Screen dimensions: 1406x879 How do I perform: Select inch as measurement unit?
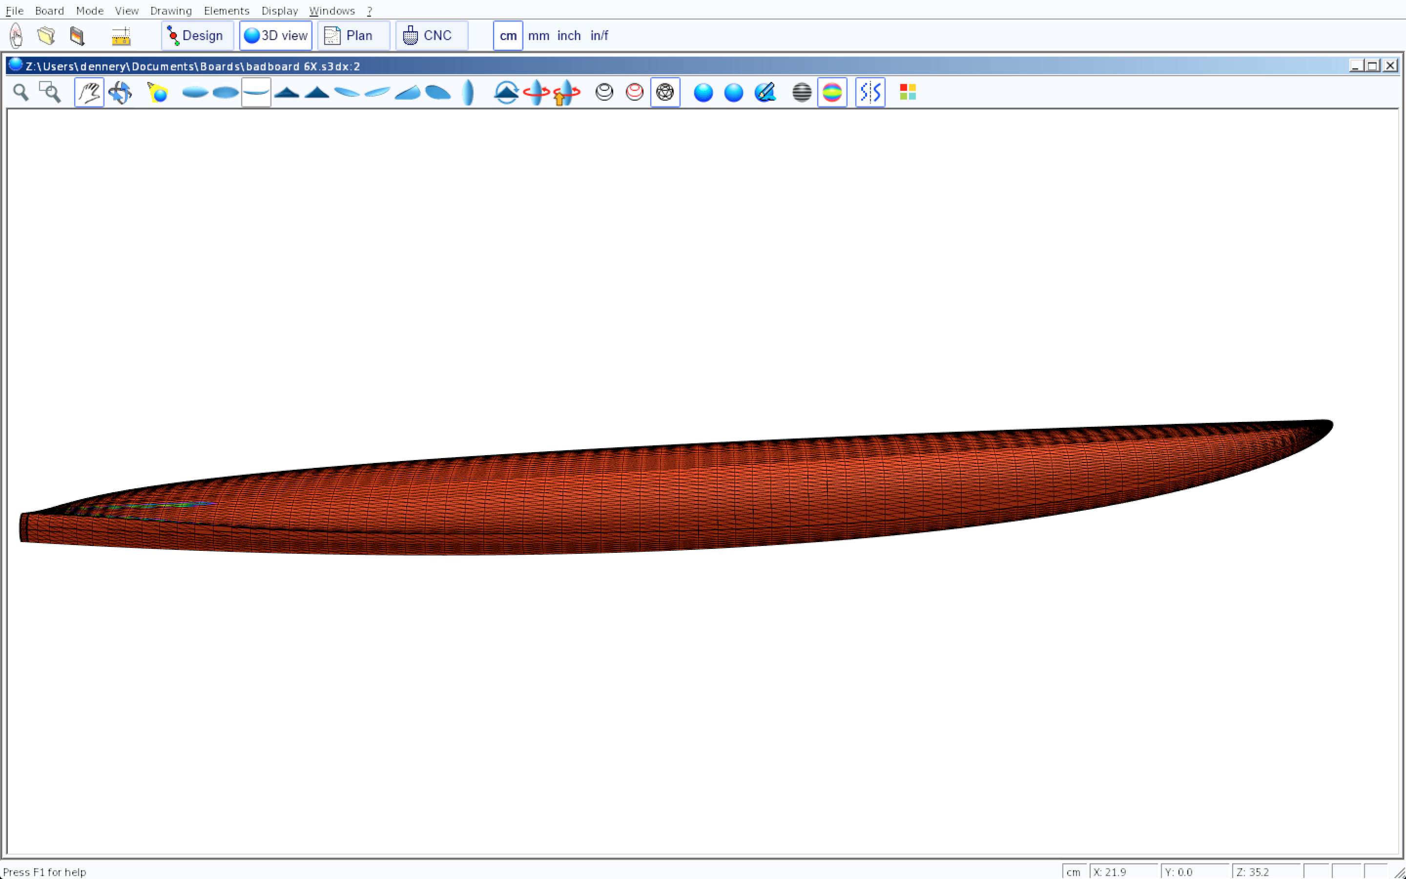(569, 36)
